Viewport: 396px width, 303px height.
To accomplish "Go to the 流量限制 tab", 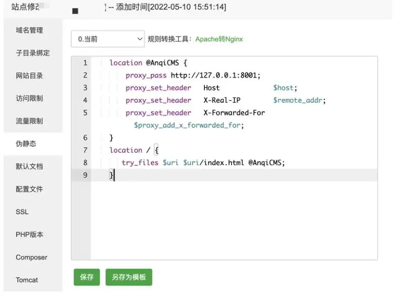I will click(x=29, y=121).
